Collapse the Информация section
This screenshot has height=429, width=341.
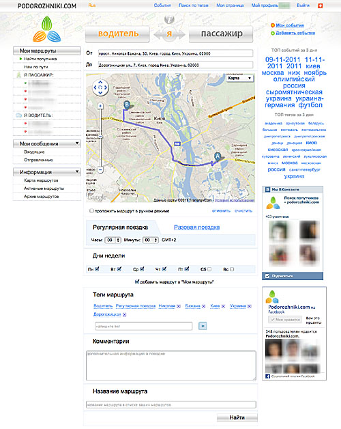click(77, 171)
